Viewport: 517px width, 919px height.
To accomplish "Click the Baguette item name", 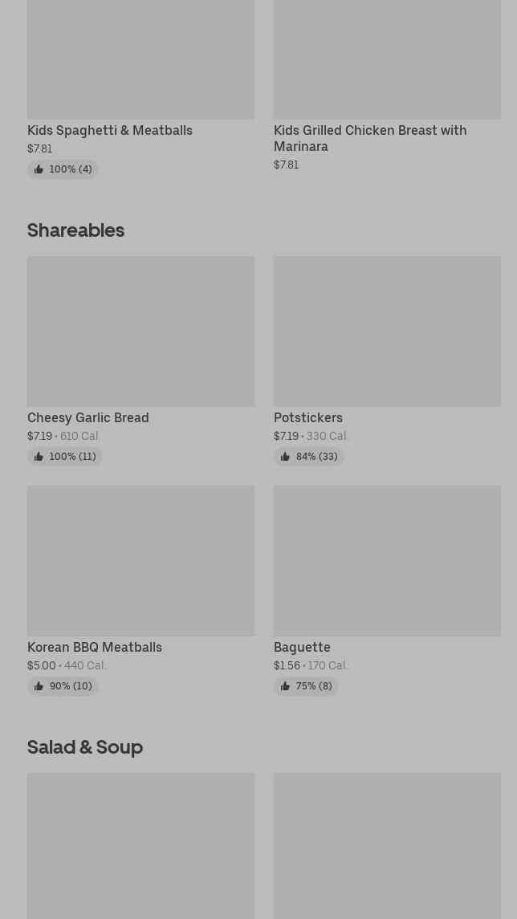I will pos(302,647).
